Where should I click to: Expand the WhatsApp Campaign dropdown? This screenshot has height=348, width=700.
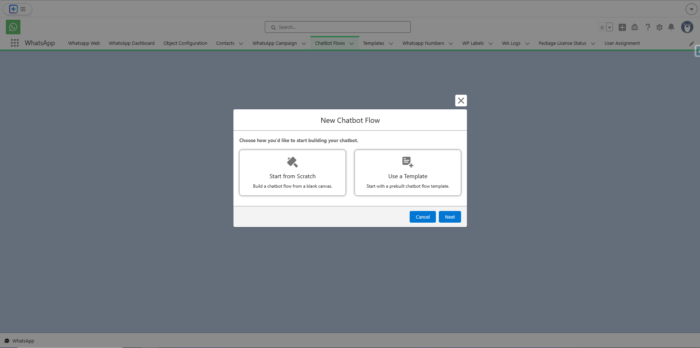pos(304,43)
